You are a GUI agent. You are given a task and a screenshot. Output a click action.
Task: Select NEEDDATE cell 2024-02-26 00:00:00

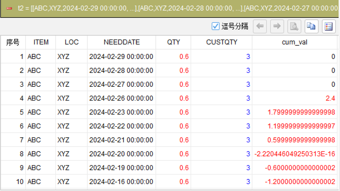click(x=121, y=98)
